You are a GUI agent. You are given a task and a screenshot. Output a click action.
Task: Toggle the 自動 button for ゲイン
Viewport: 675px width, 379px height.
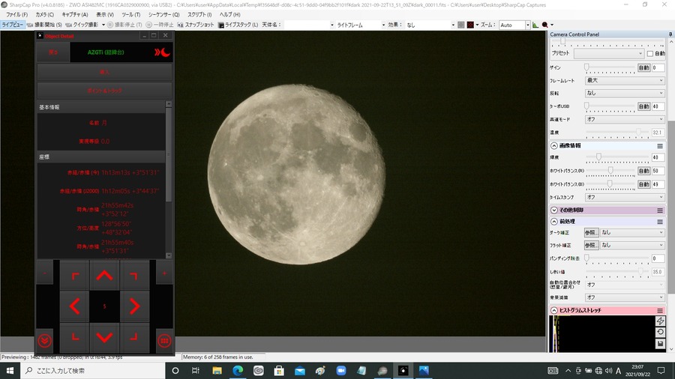(x=643, y=67)
